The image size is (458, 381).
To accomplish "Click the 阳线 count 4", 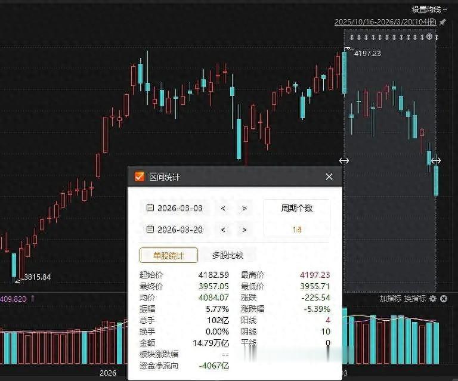I will tap(328, 320).
